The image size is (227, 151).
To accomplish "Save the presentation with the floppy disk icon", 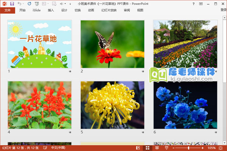I will pyautogui.click(x=12, y=4).
